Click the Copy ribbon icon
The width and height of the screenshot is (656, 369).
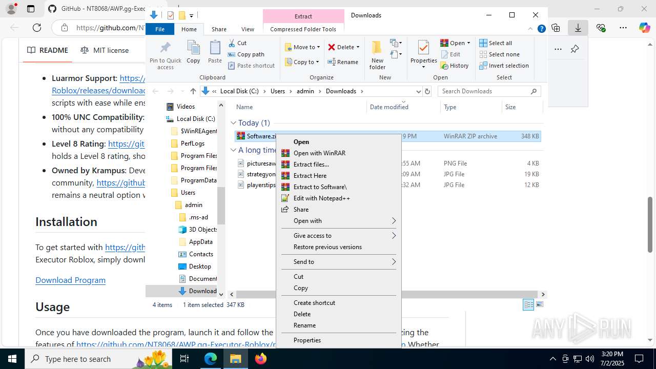click(x=193, y=52)
